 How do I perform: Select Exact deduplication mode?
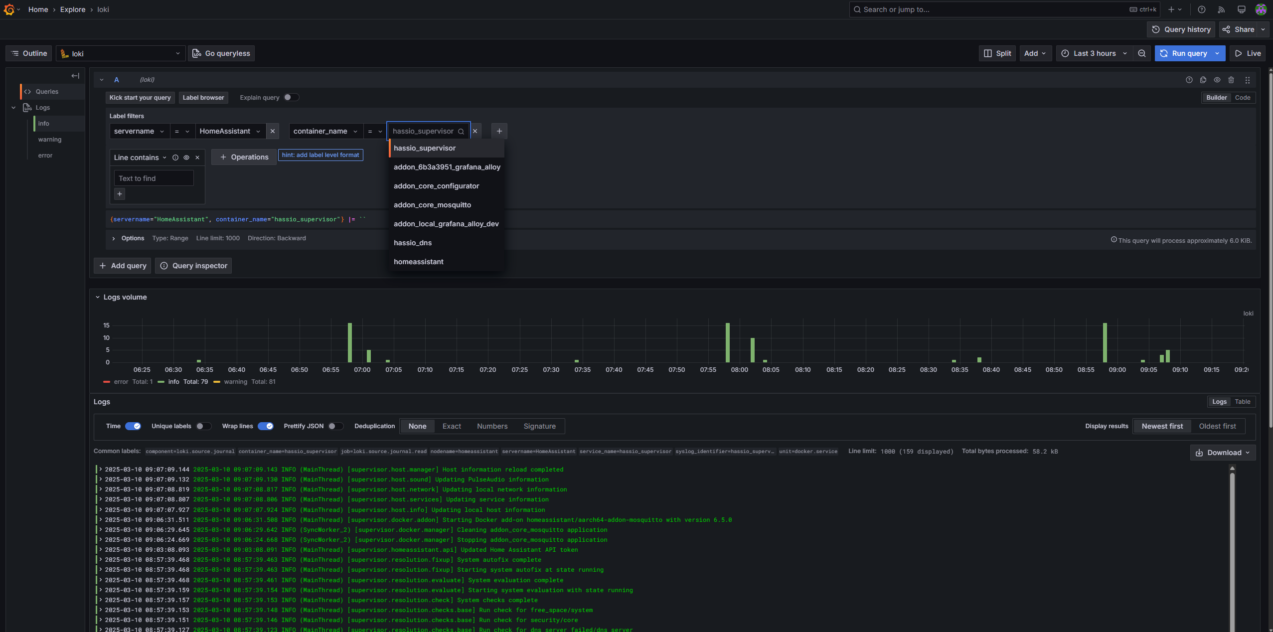tap(451, 426)
